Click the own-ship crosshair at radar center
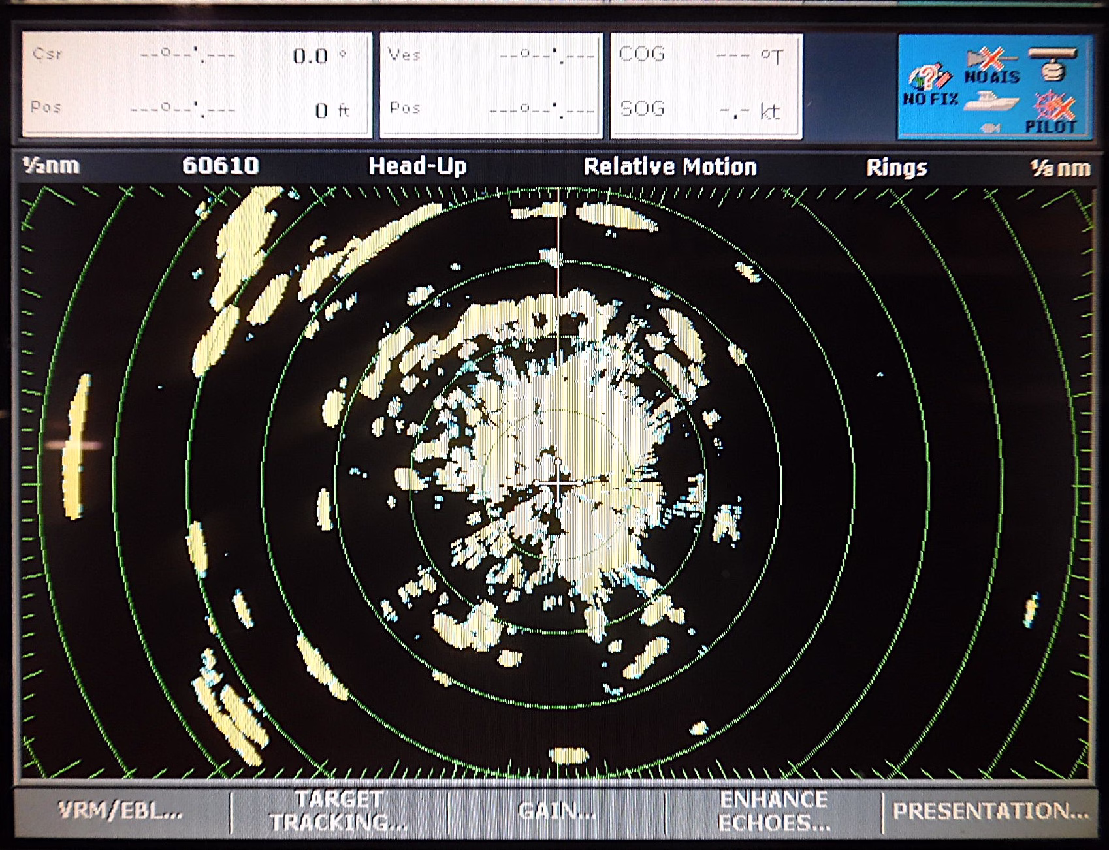The height and width of the screenshot is (850, 1109). (558, 483)
